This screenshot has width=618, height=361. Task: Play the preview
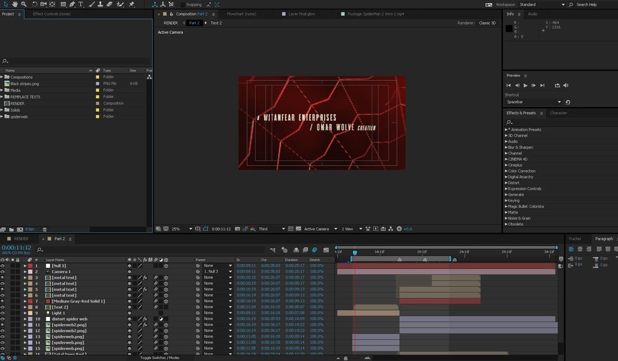[x=525, y=85]
